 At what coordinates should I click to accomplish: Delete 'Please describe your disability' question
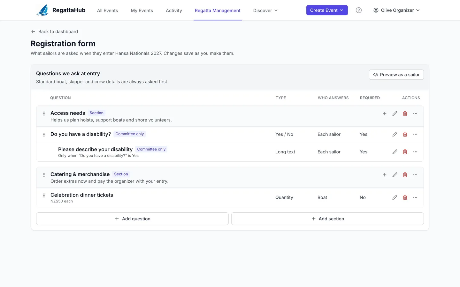(405, 152)
